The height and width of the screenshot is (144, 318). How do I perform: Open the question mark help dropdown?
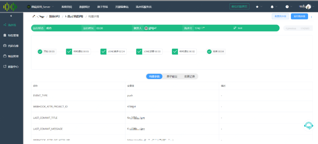pyautogui.click(x=289, y=7)
